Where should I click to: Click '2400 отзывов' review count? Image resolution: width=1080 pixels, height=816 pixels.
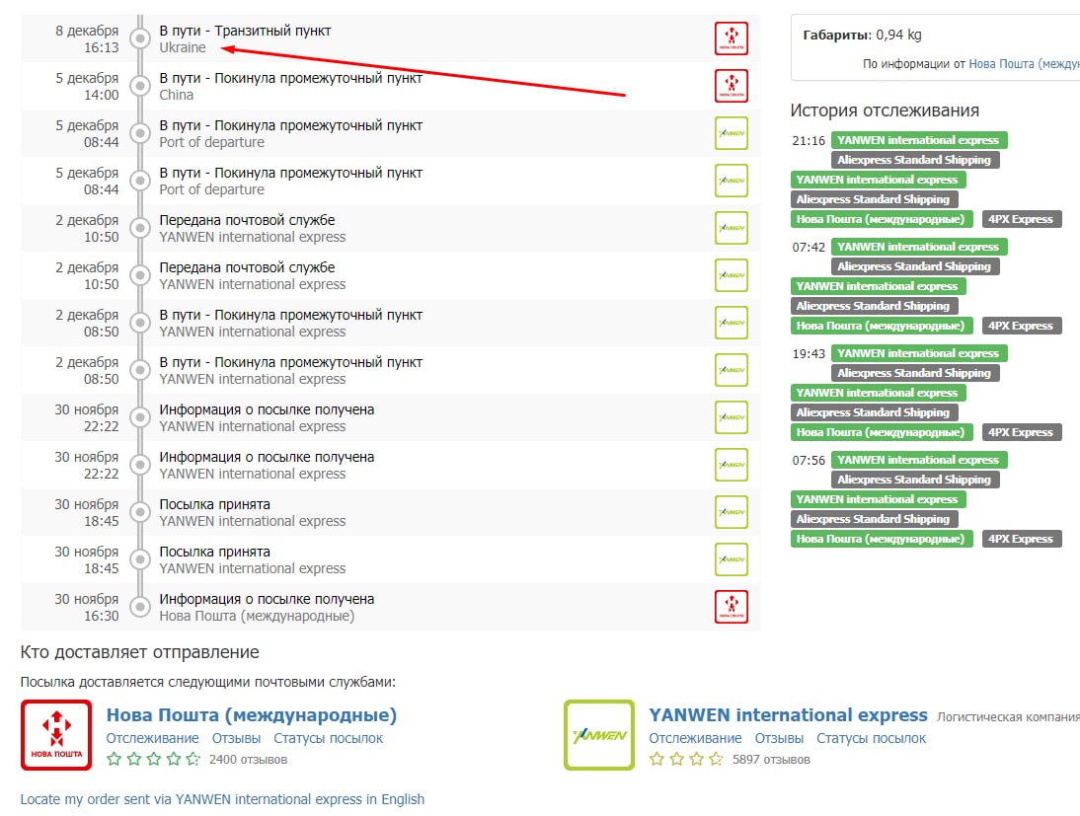pos(248,760)
